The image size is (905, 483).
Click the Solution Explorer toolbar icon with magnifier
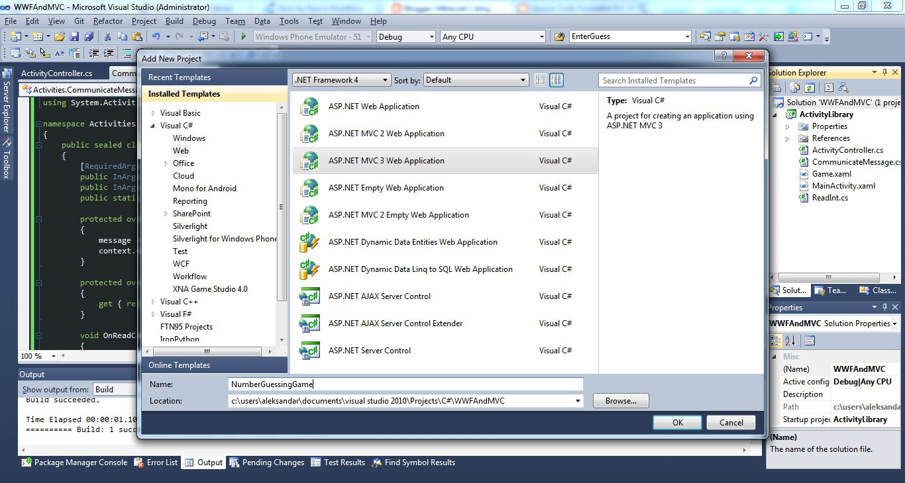pyautogui.click(x=705, y=36)
